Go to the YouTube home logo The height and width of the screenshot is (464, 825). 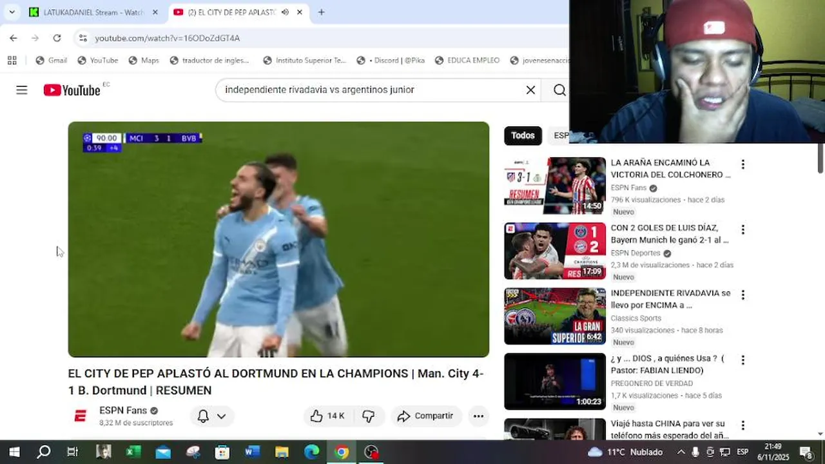pos(72,90)
